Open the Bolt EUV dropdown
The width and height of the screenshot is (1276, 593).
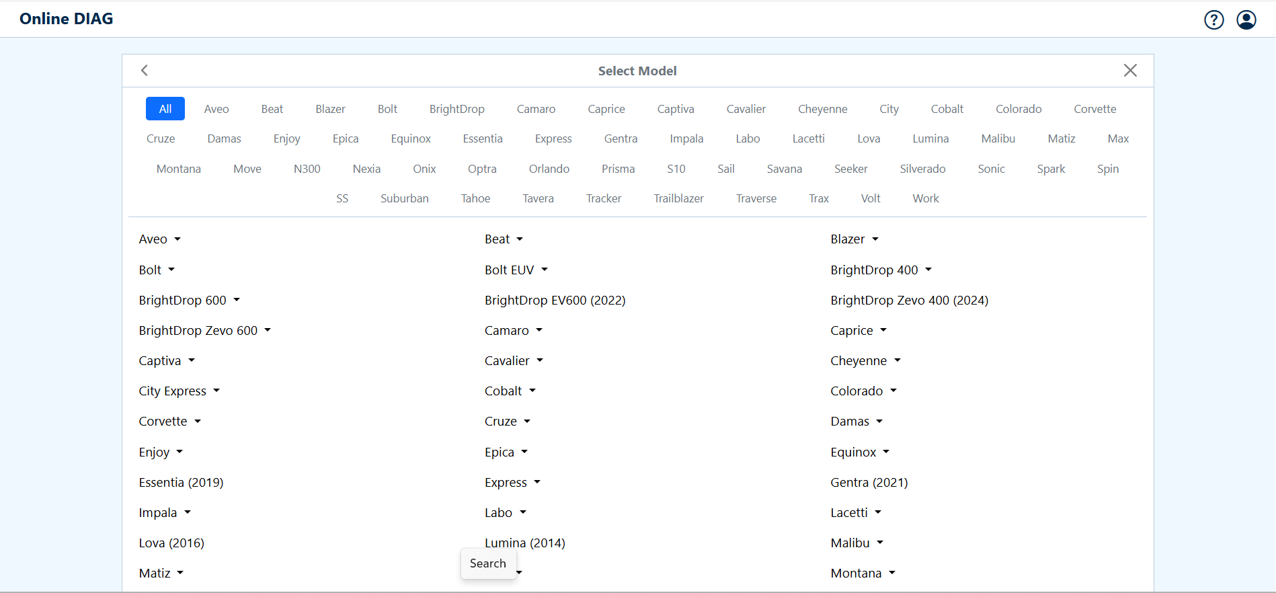click(x=516, y=270)
